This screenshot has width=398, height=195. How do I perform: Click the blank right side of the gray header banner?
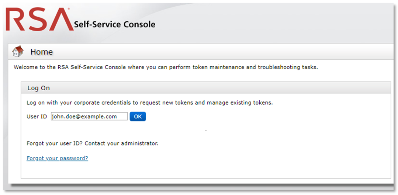(295, 22)
